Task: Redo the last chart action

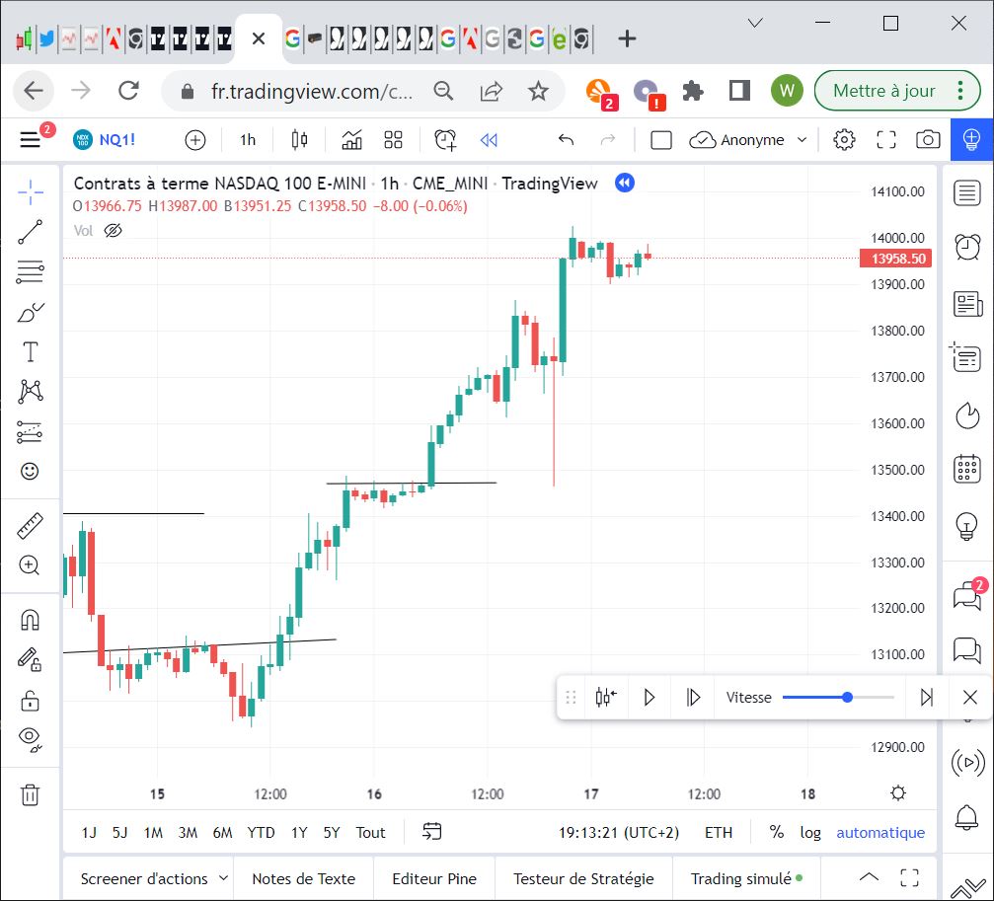Action: 607,140
